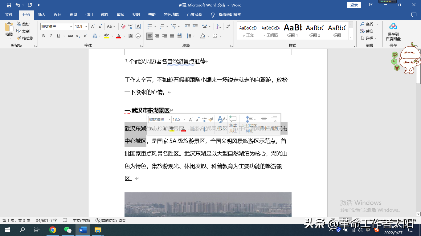Apply enclosed character (circled 字) icon
The image size is (421, 236).
138,36
